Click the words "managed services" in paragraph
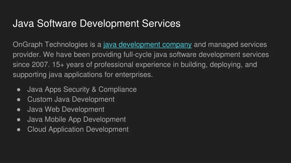Viewport: 291px width, 163px height. click(x=238, y=45)
